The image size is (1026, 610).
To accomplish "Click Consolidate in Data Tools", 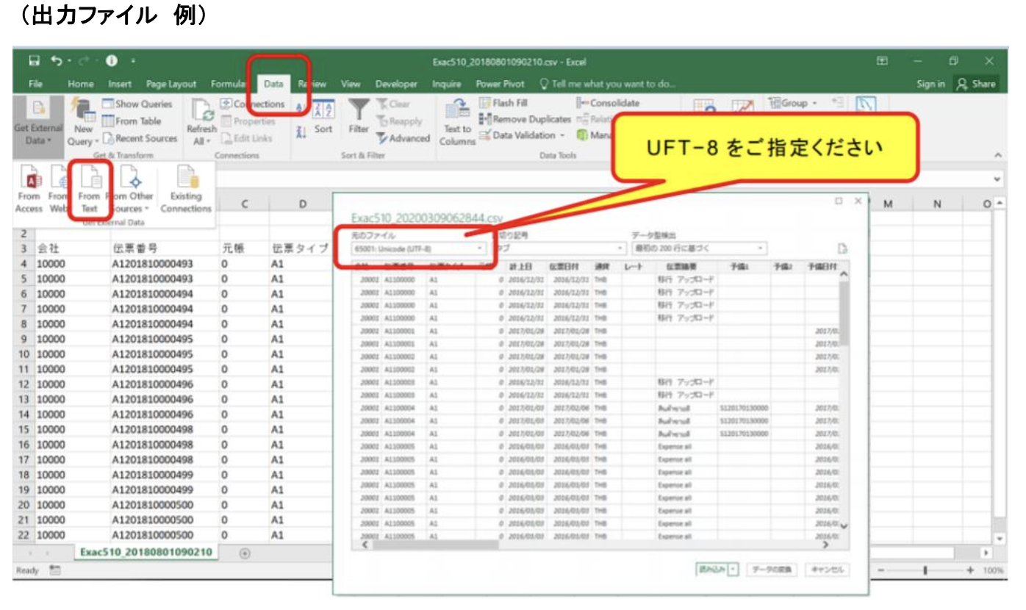I will click(x=608, y=103).
